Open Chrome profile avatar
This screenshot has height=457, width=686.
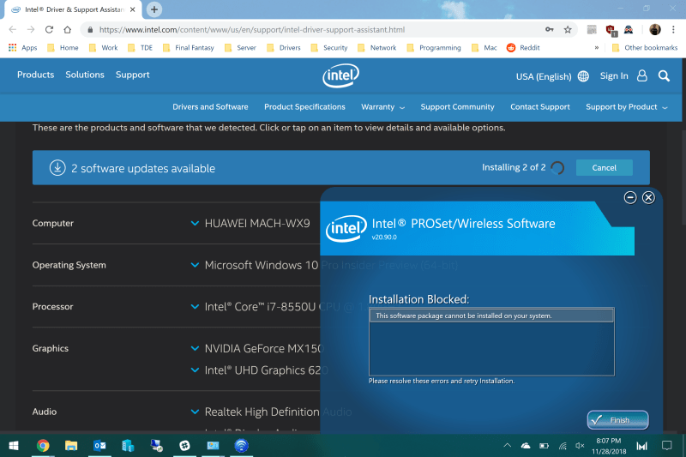(655, 29)
